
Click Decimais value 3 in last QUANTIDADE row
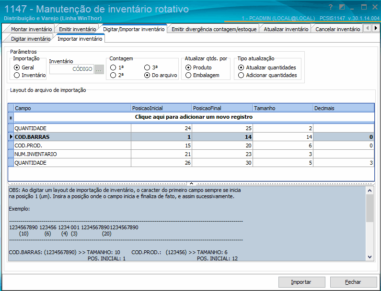click(344, 163)
